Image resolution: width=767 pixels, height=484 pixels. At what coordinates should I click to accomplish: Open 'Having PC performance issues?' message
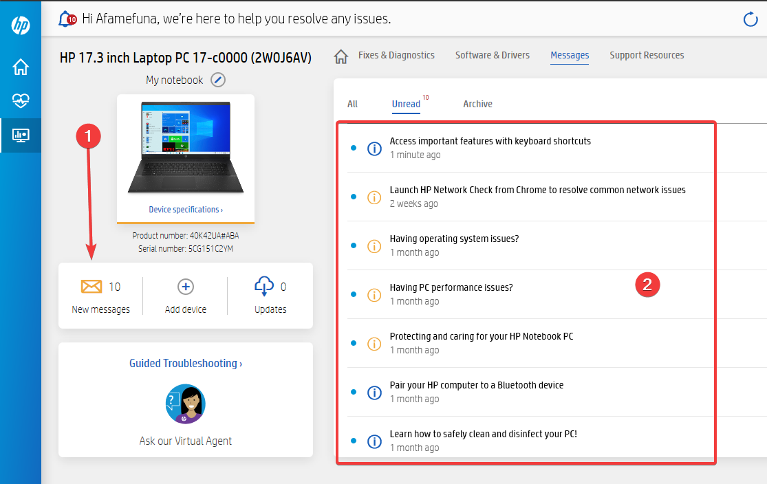tap(451, 287)
